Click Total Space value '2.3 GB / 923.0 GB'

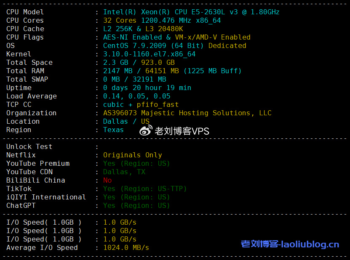click(139, 63)
